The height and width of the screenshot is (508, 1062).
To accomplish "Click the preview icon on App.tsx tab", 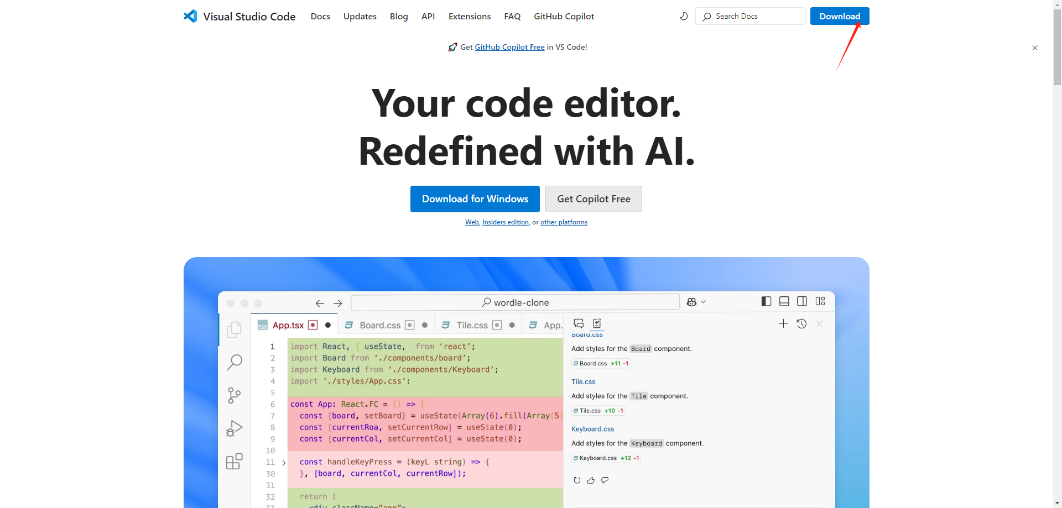I will [313, 325].
